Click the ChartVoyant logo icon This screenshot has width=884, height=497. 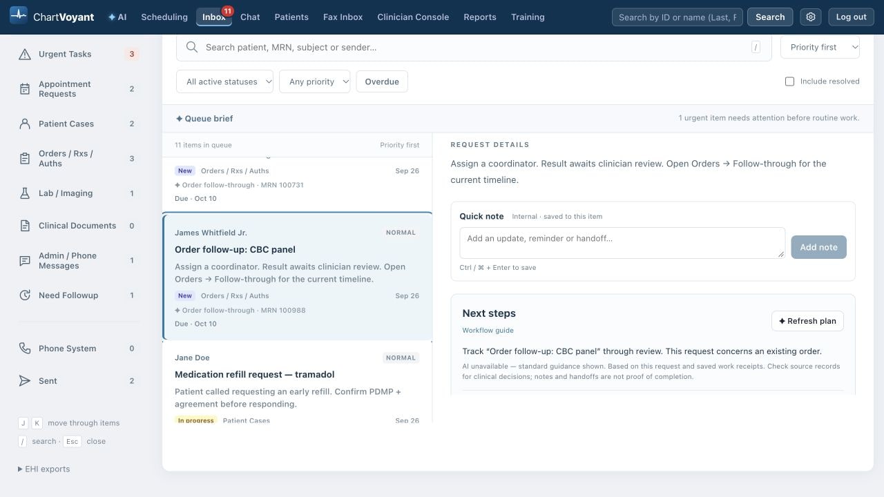(x=19, y=14)
